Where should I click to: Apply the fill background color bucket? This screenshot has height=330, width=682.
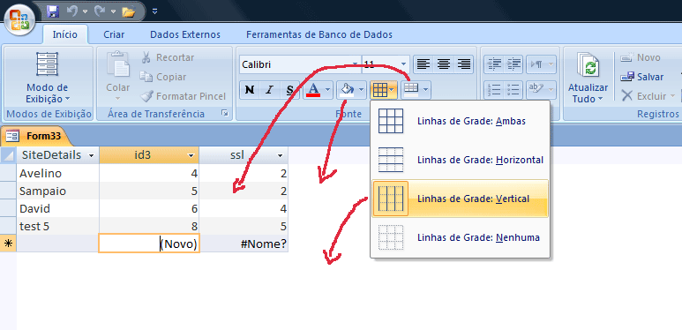(x=347, y=90)
